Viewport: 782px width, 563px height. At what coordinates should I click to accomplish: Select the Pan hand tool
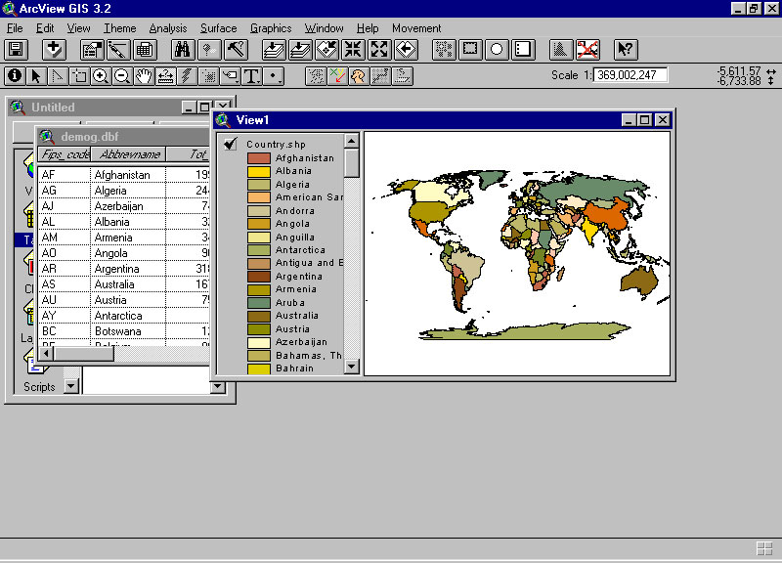click(x=144, y=75)
